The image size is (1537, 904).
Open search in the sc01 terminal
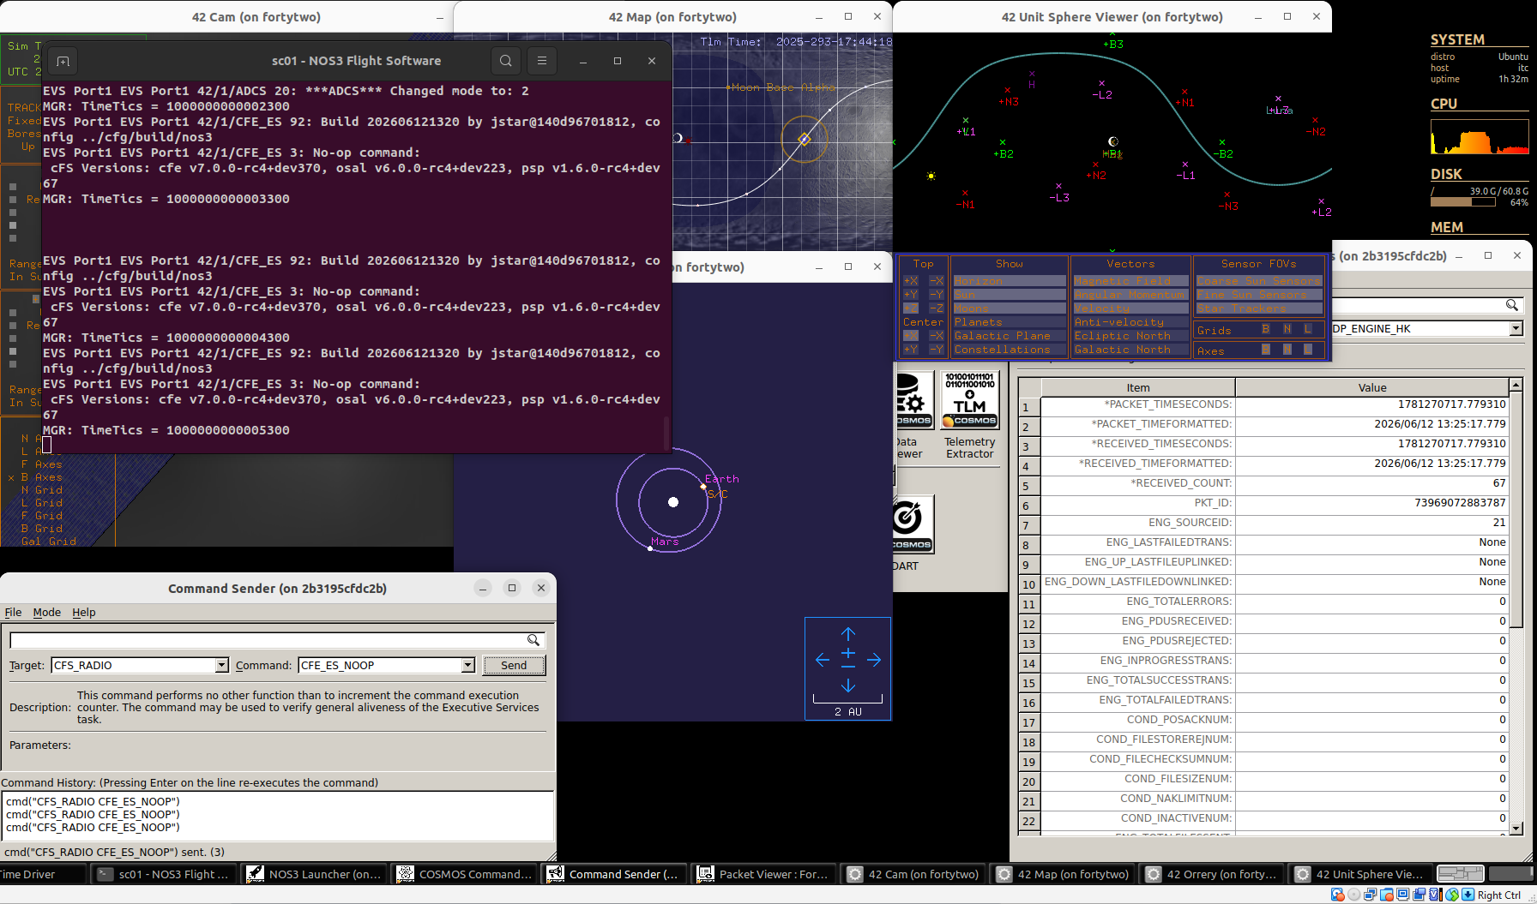506,61
